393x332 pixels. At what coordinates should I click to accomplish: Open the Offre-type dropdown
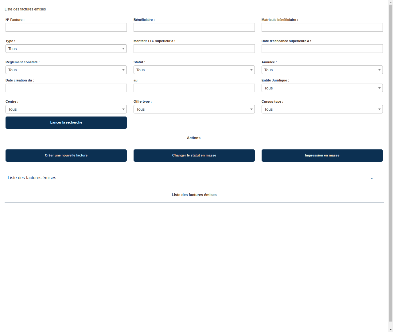194,109
